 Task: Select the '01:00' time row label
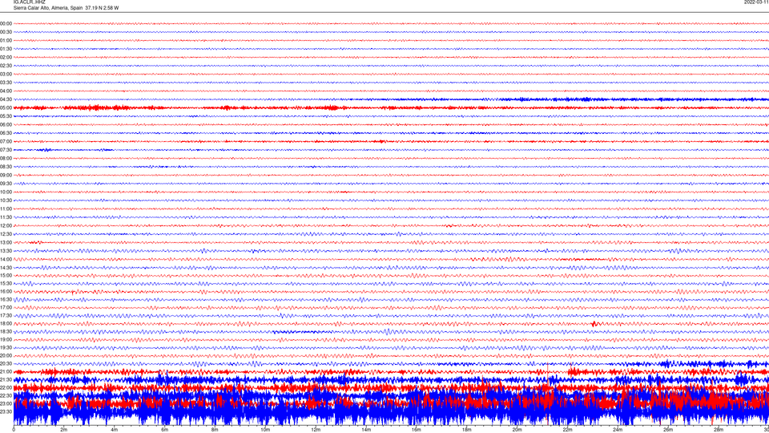click(x=6, y=40)
